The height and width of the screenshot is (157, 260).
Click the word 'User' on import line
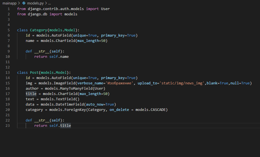pyautogui.click(x=105, y=9)
